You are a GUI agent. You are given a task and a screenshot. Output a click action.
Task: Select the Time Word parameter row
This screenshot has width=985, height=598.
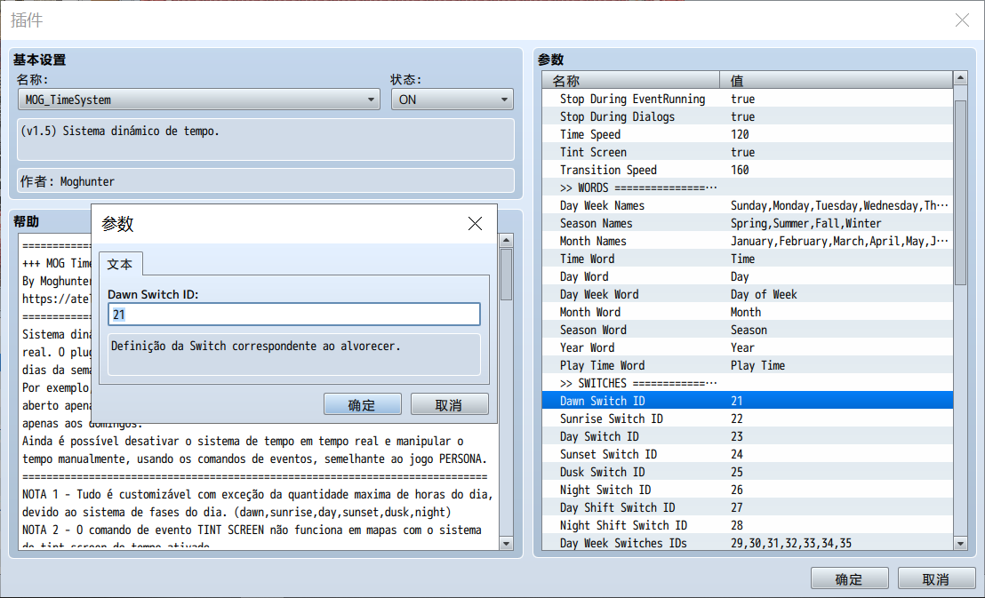[x=748, y=259]
